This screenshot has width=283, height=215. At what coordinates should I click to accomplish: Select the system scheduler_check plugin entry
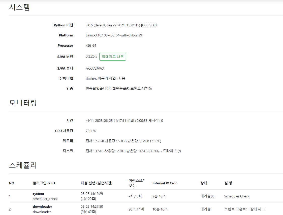[45, 196]
